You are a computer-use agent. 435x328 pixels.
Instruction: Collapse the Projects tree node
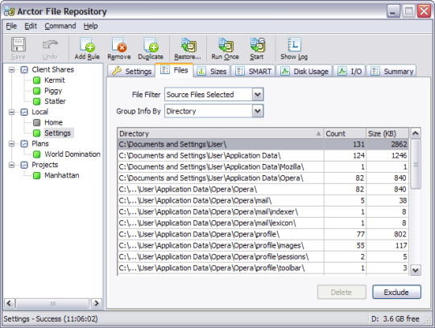tap(11, 165)
